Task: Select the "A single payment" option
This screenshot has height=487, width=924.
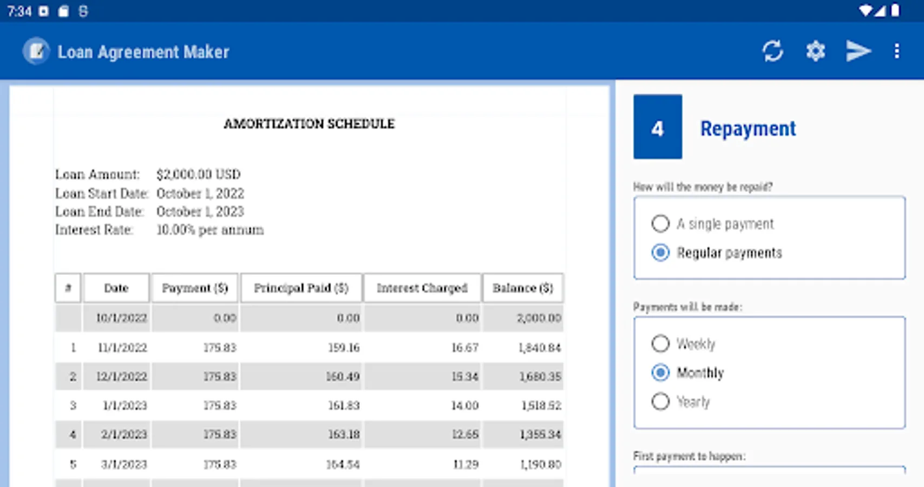Action: click(x=660, y=223)
